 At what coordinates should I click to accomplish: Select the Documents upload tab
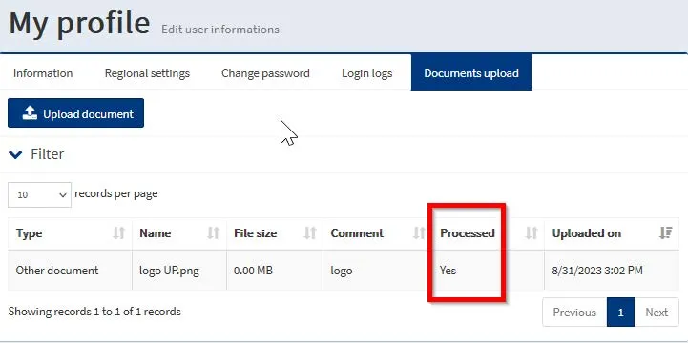pos(471,72)
